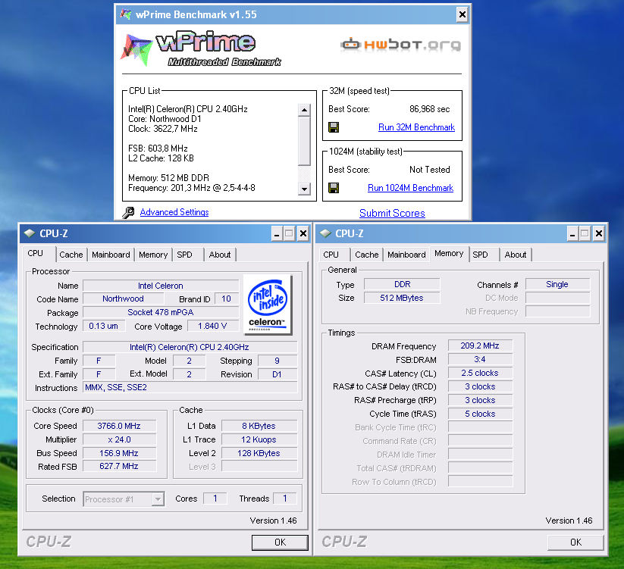Viewport: 624px width, 569px height.
Task: Click the wPrime multithreaded benchmark logo
Action: pyautogui.click(x=201, y=48)
